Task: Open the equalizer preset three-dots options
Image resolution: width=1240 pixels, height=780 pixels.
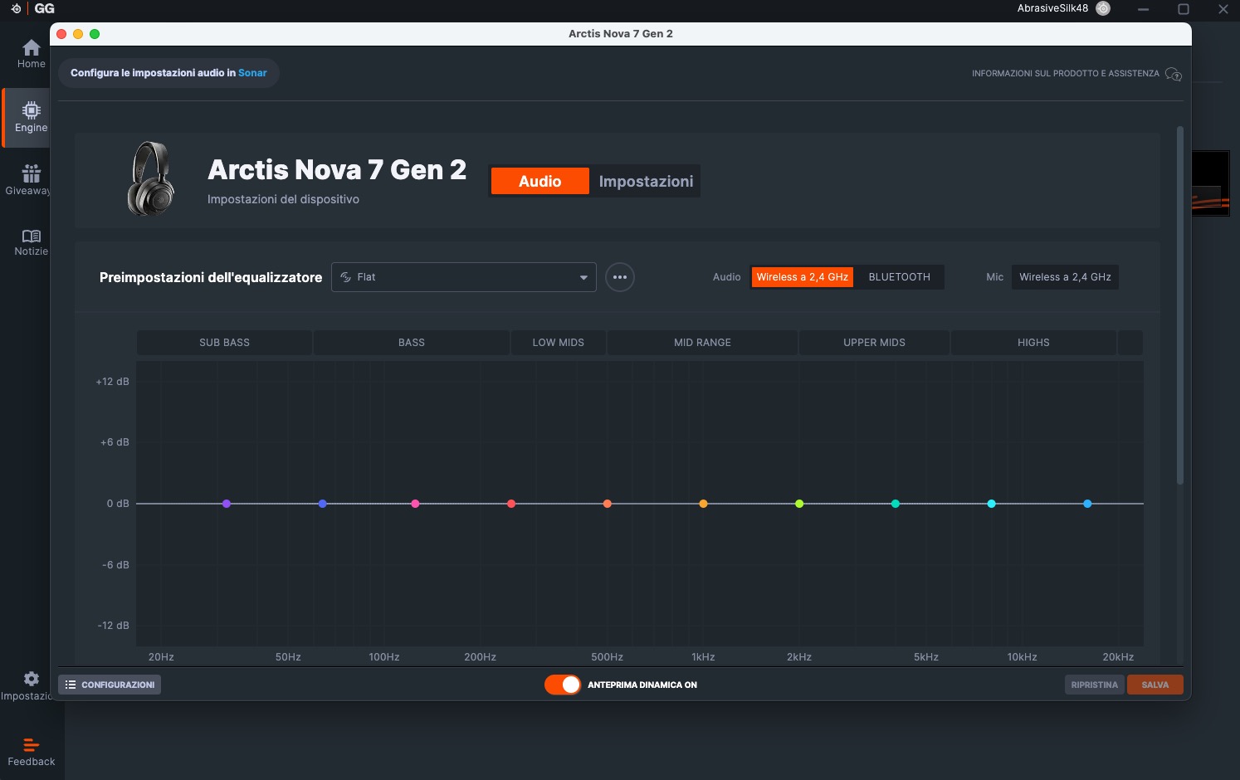Action: (x=620, y=277)
